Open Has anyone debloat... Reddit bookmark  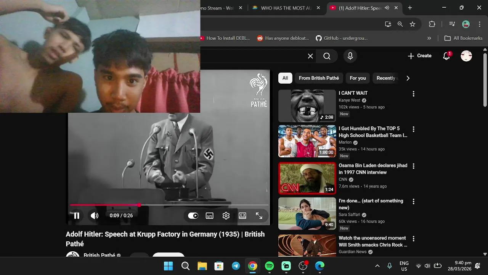283,38
